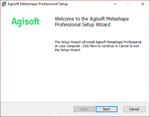Viewport: 150px width, 117px height.
Task: Click the title bar text 'Agisoft Metashape Professional Setup'
Action: pyautogui.click(x=38, y=4)
